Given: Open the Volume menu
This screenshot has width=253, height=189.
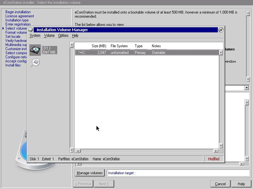Looking at the screenshot, I should (x=49, y=36).
